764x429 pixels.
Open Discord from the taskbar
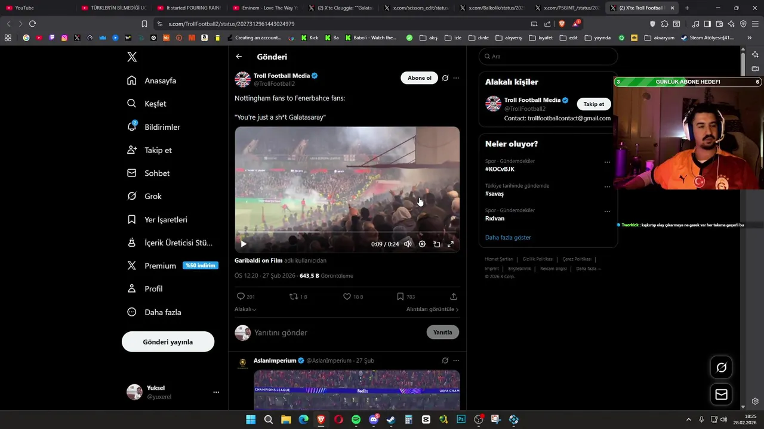click(x=374, y=419)
